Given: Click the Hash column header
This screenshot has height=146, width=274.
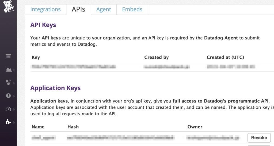Looking at the screenshot, I should [x=73, y=127].
